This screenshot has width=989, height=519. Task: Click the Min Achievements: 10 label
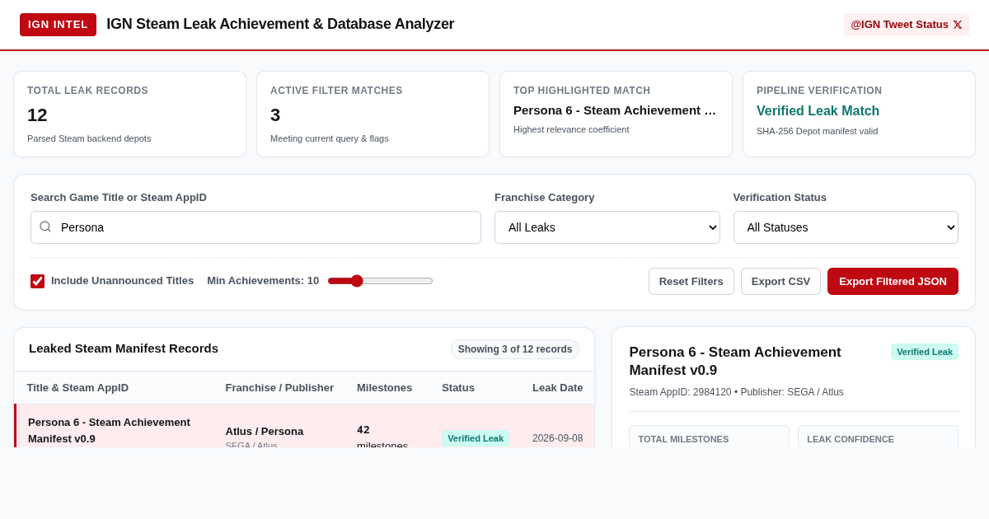click(x=263, y=281)
